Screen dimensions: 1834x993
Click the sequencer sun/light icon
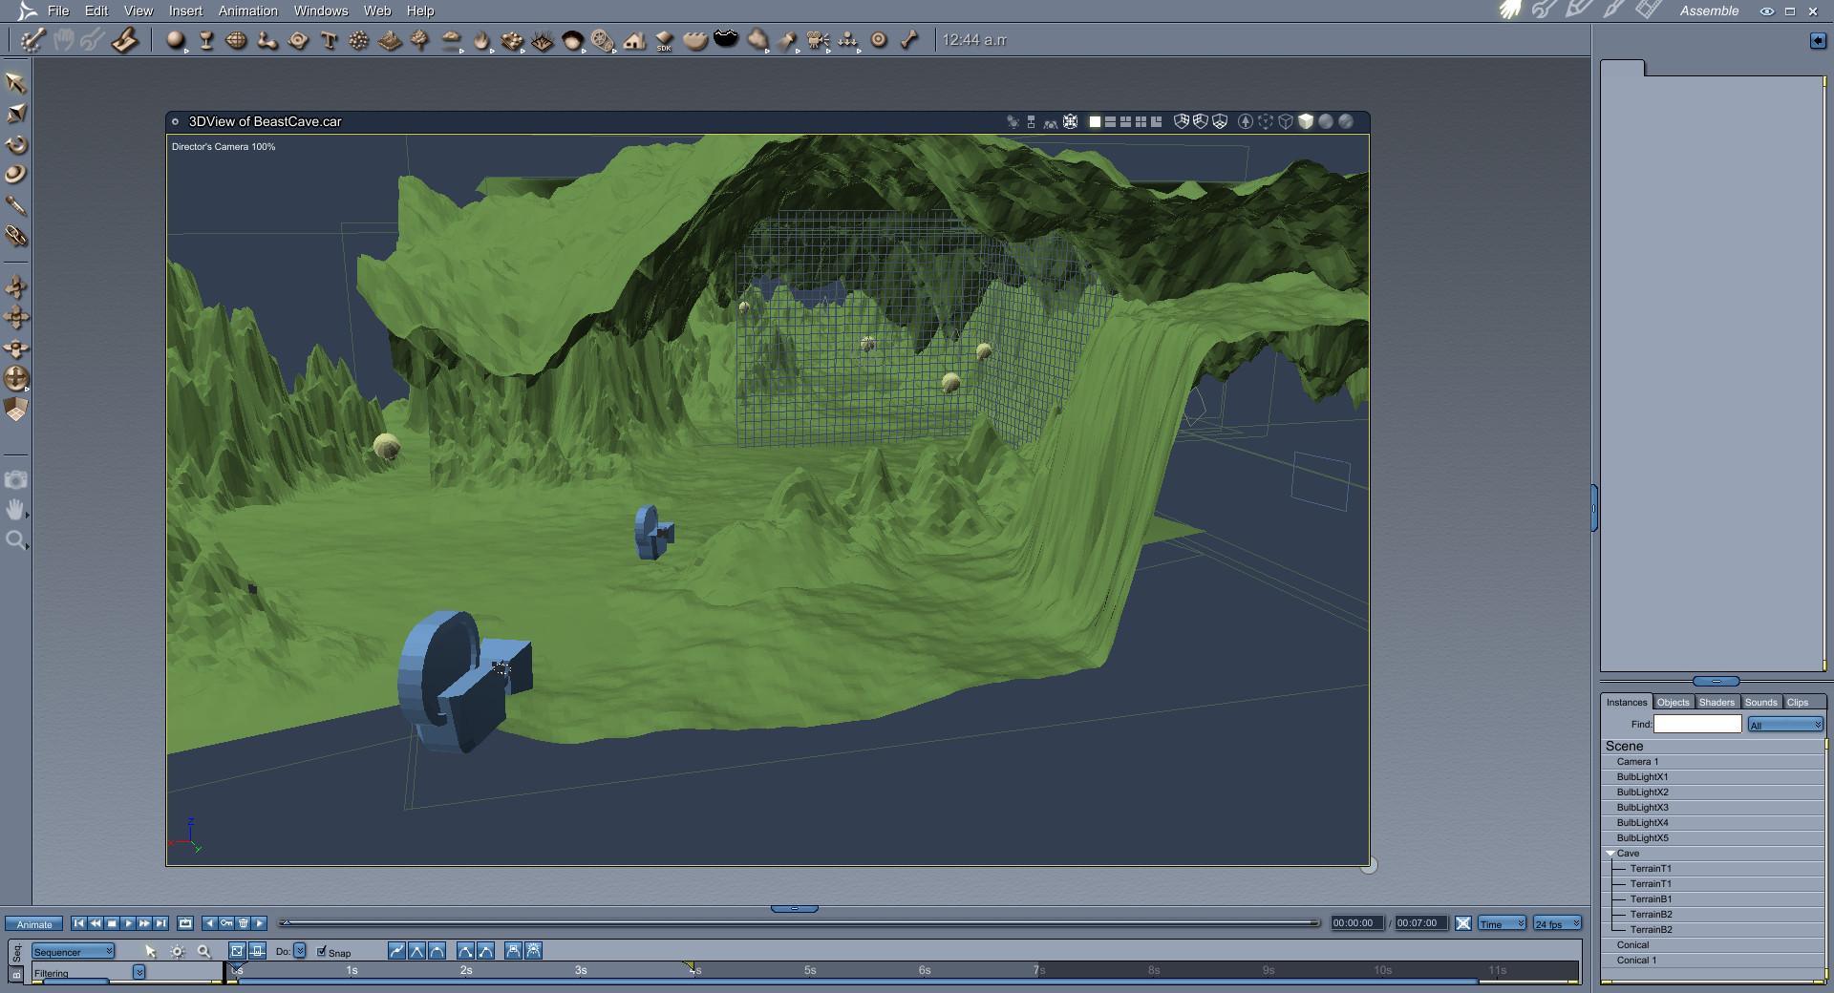coord(178,951)
